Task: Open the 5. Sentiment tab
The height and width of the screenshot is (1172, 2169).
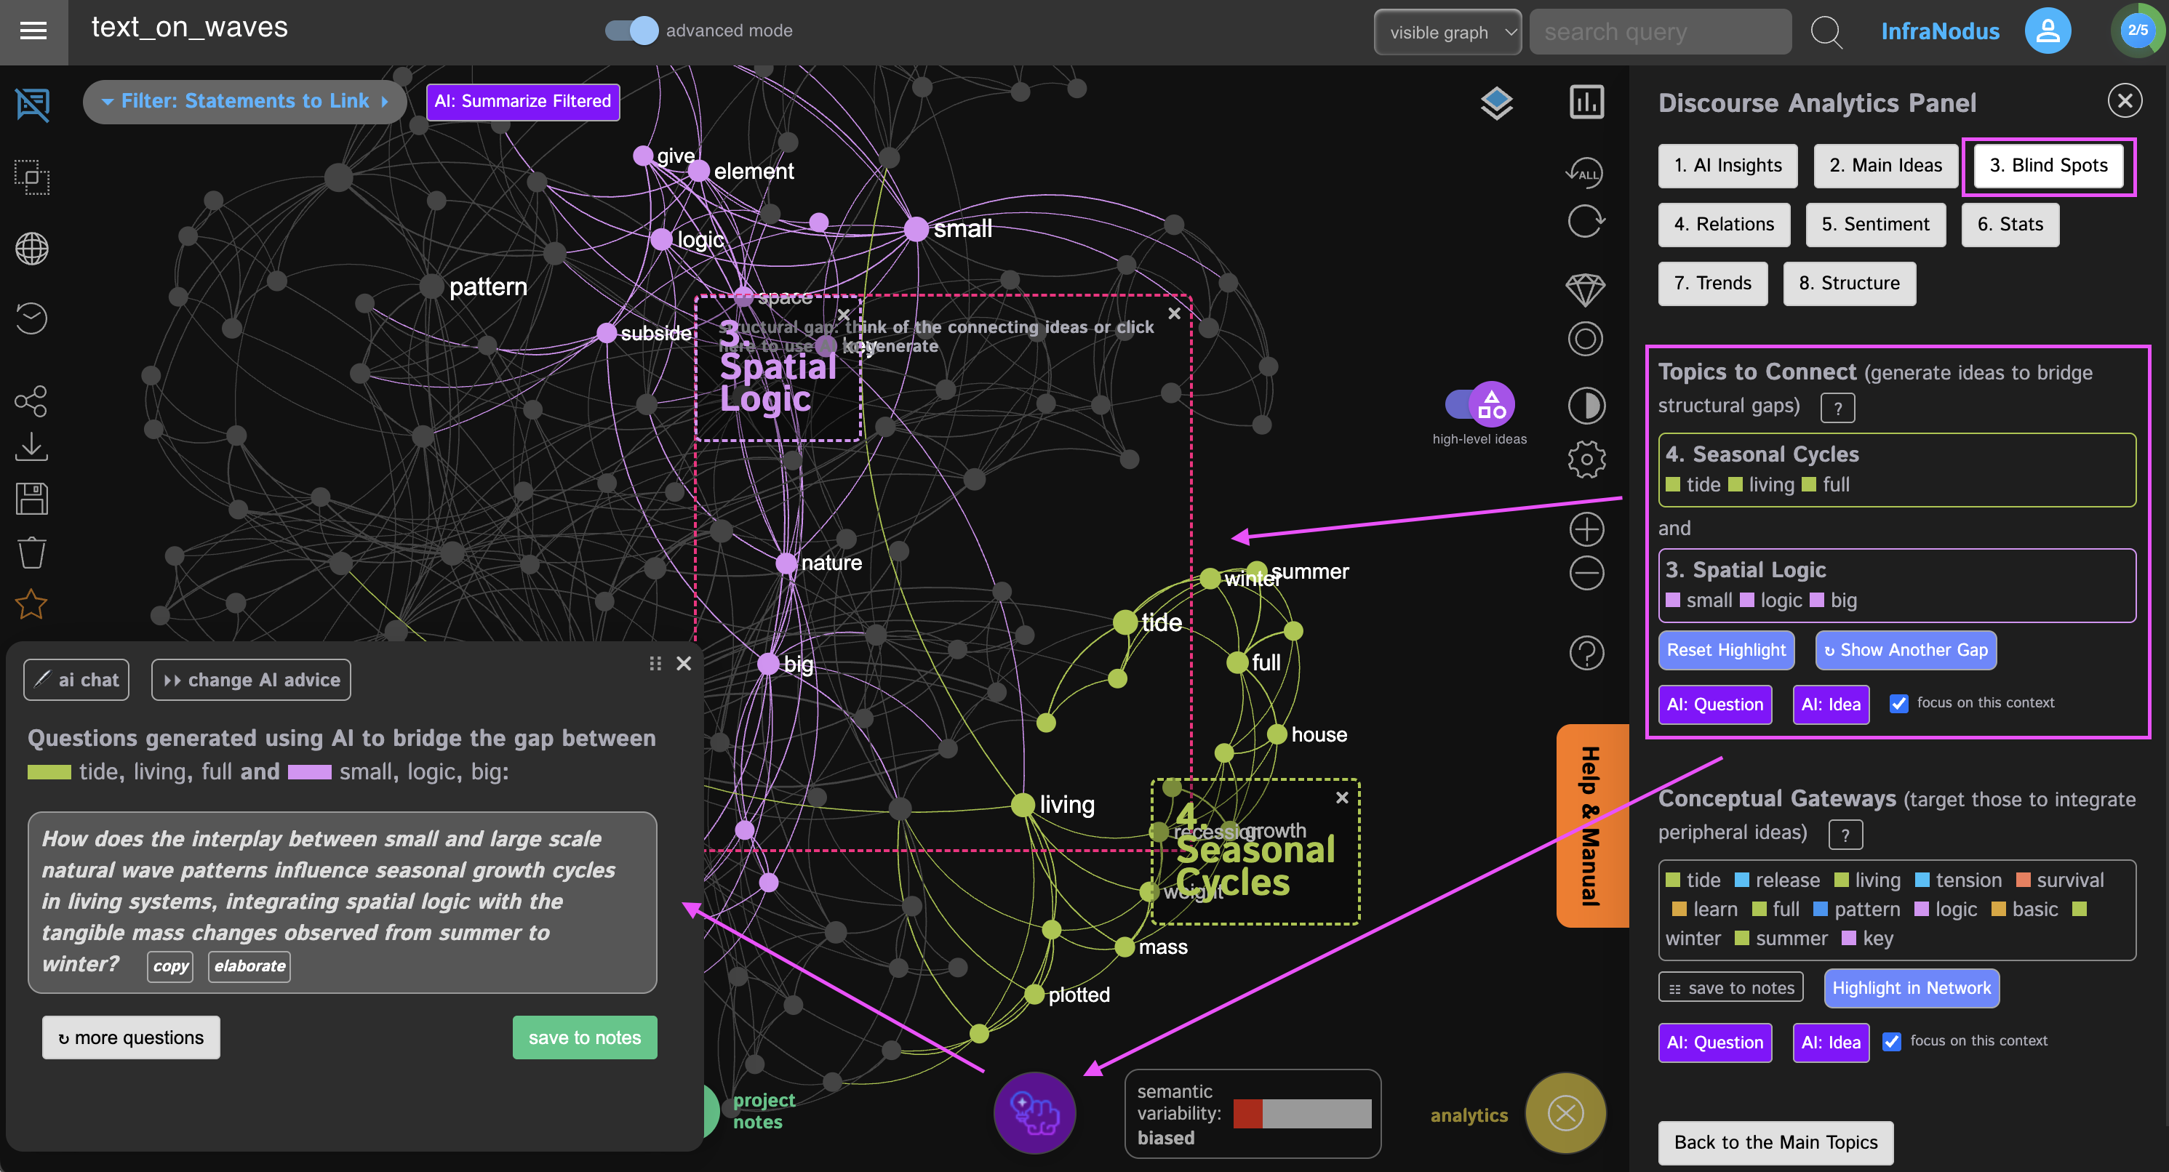Action: (1875, 225)
